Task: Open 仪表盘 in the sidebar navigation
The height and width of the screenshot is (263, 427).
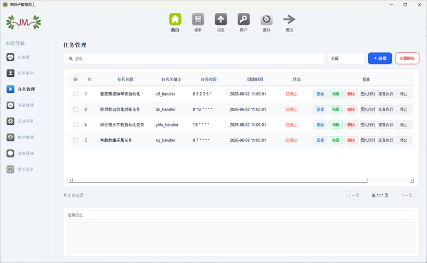Action: (x=18, y=57)
